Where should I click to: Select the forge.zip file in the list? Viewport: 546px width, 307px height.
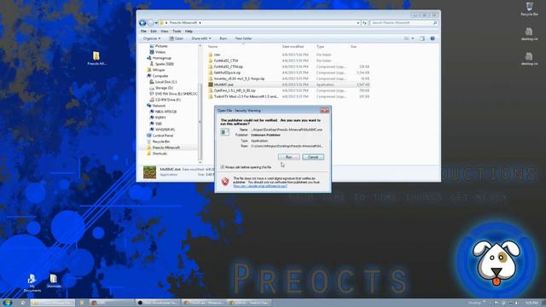tap(239, 78)
